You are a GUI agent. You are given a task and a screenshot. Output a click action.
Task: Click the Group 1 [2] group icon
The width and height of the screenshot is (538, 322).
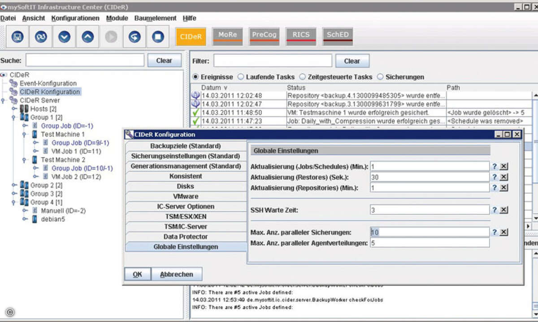pyautogui.click(x=24, y=117)
